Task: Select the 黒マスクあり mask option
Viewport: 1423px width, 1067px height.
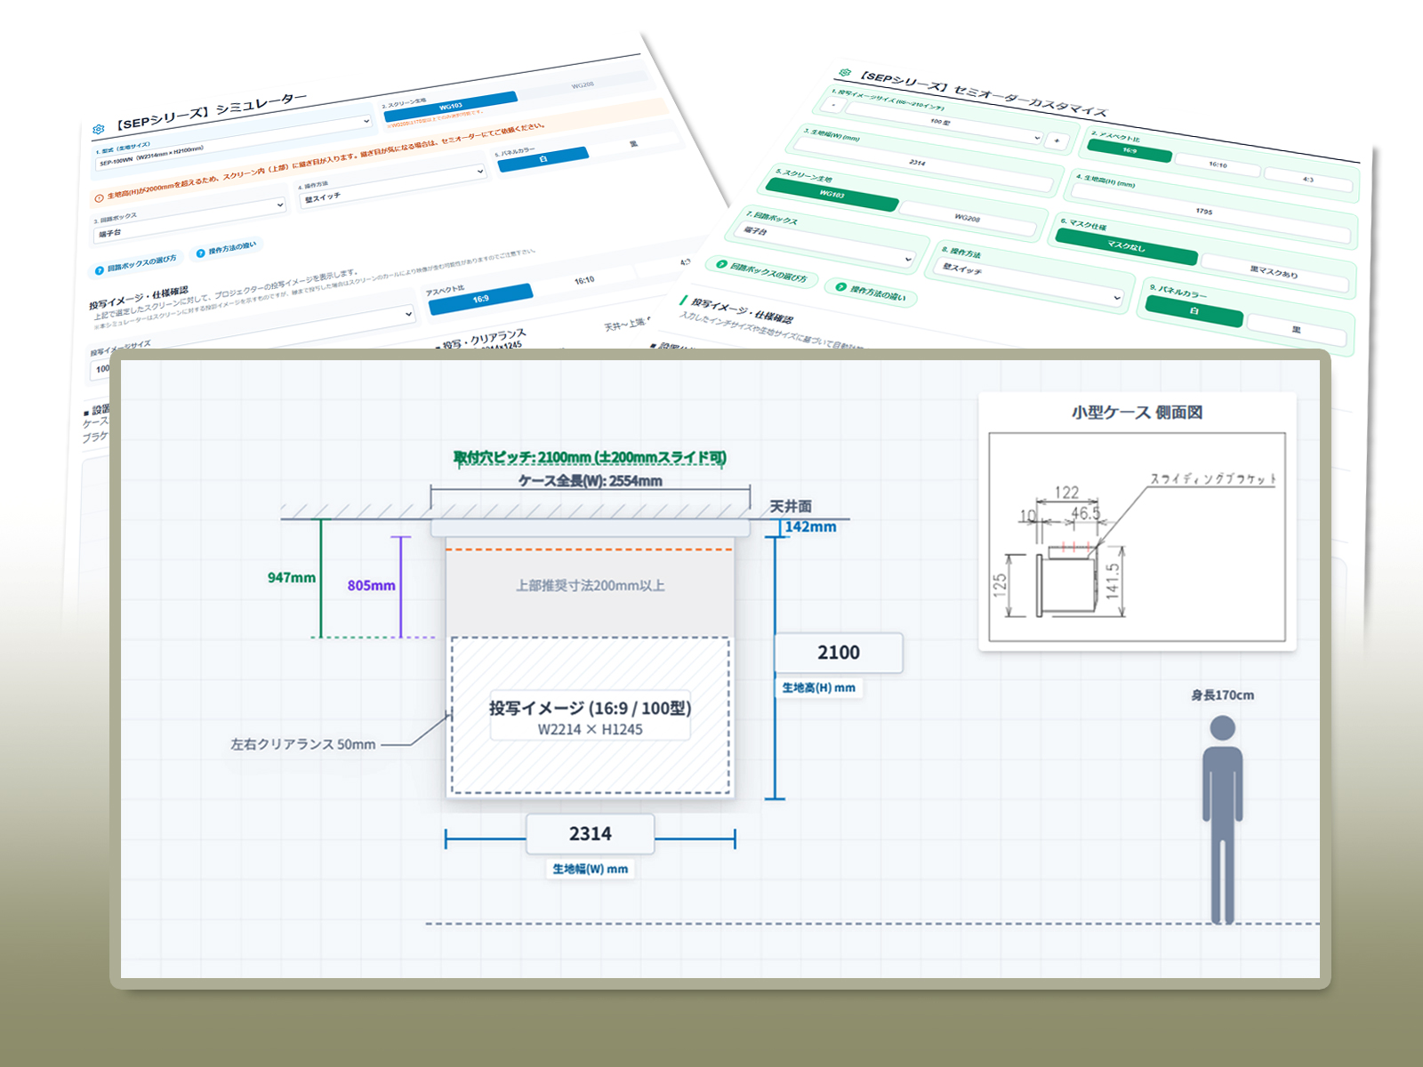Action: point(1273,273)
